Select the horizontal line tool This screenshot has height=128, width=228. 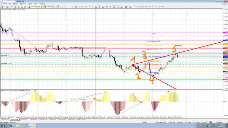click(69, 7)
